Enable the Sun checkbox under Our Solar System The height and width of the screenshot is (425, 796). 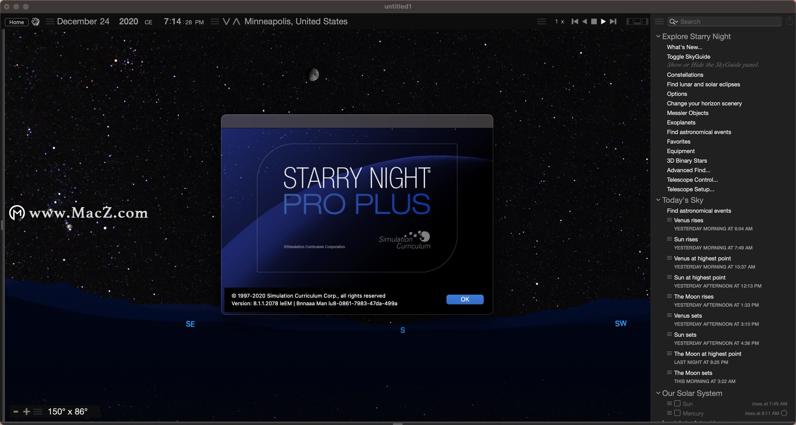(678, 403)
